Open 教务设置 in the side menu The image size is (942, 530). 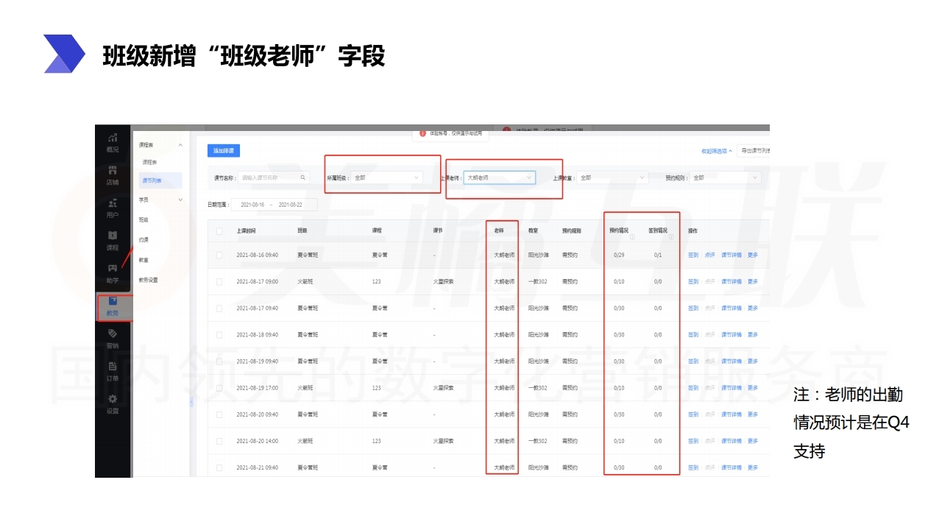click(x=149, y=280)
